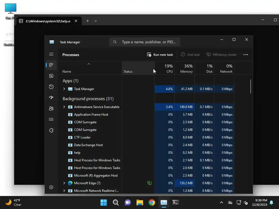Close the help.exe Terminal tab
This screenshot has height=209, width=279.
(76, 21)
